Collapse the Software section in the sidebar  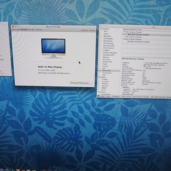(98, 92)
